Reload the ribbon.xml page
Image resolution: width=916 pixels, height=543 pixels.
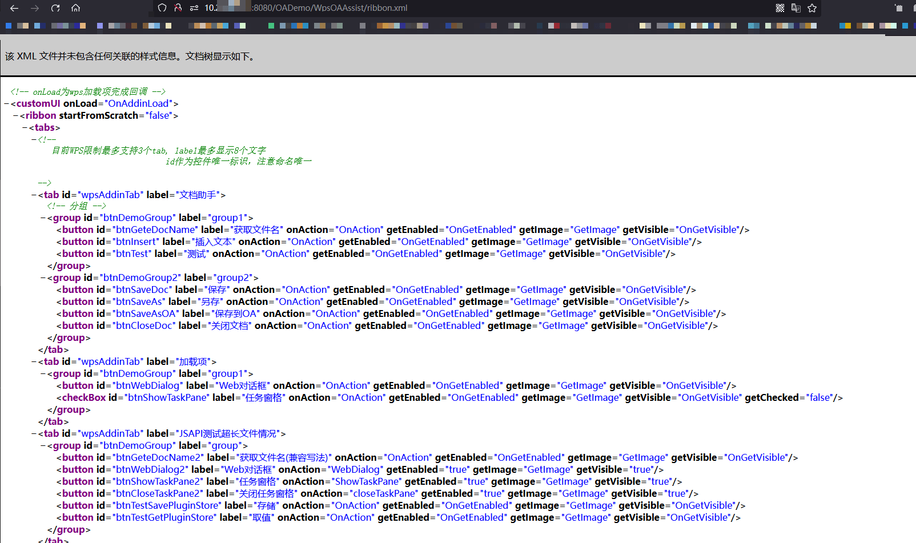[x=55, y=8]
